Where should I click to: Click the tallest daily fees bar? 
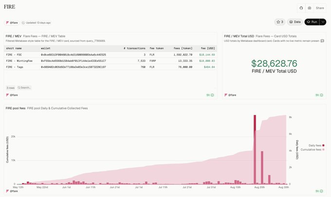click(255, 149)
